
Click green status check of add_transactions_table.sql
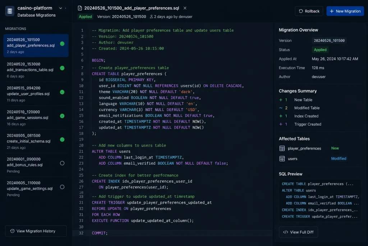(62, 68)
